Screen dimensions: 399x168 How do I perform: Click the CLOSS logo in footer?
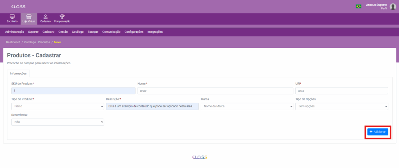(x=199, y=157)
